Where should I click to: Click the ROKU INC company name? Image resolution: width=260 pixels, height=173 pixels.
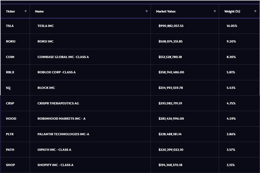[45, 41]
